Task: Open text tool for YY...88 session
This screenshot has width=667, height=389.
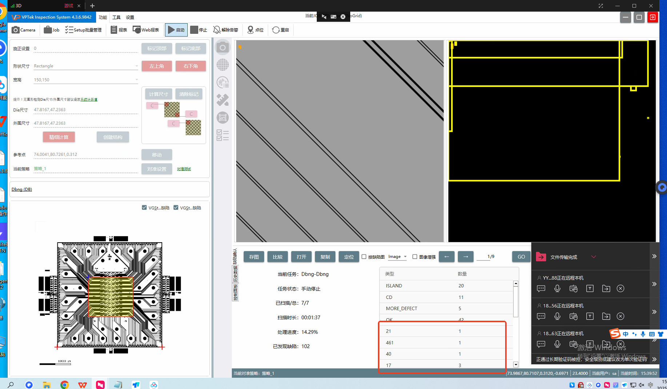Action: pyautogui.click(x=590, y=288)
